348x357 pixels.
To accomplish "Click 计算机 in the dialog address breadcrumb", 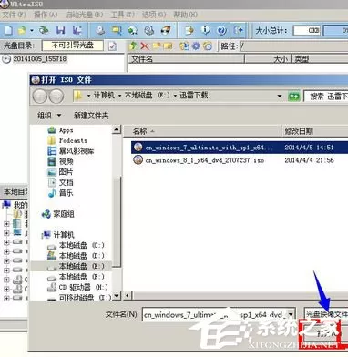I will [x=104, y=96].
